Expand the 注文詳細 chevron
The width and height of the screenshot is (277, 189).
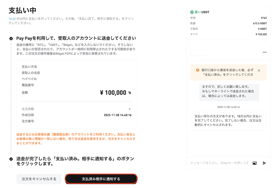point(130,109)
